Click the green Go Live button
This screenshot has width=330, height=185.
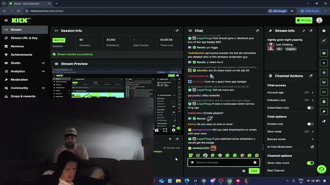point(304,20)
